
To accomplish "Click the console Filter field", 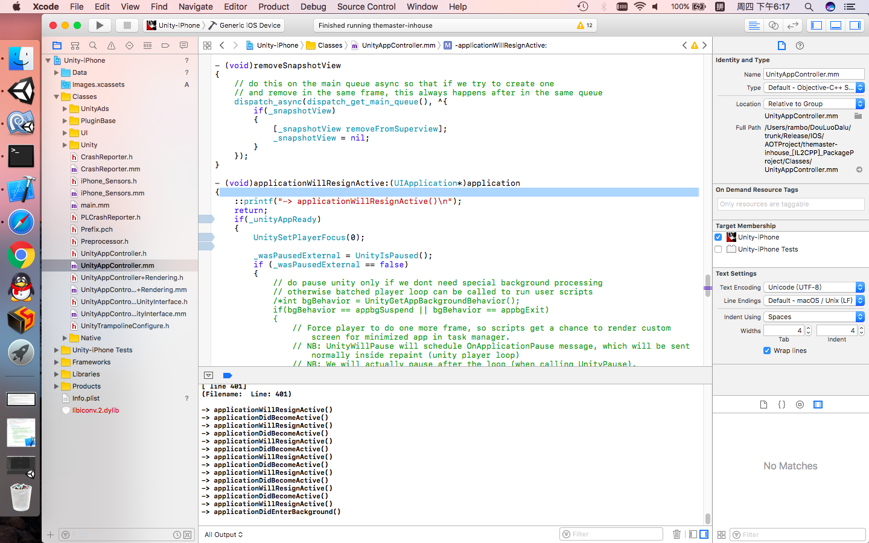I will pos(611,534).
